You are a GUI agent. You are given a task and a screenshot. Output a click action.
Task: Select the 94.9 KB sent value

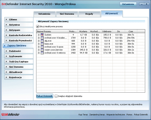click(83, 53)
